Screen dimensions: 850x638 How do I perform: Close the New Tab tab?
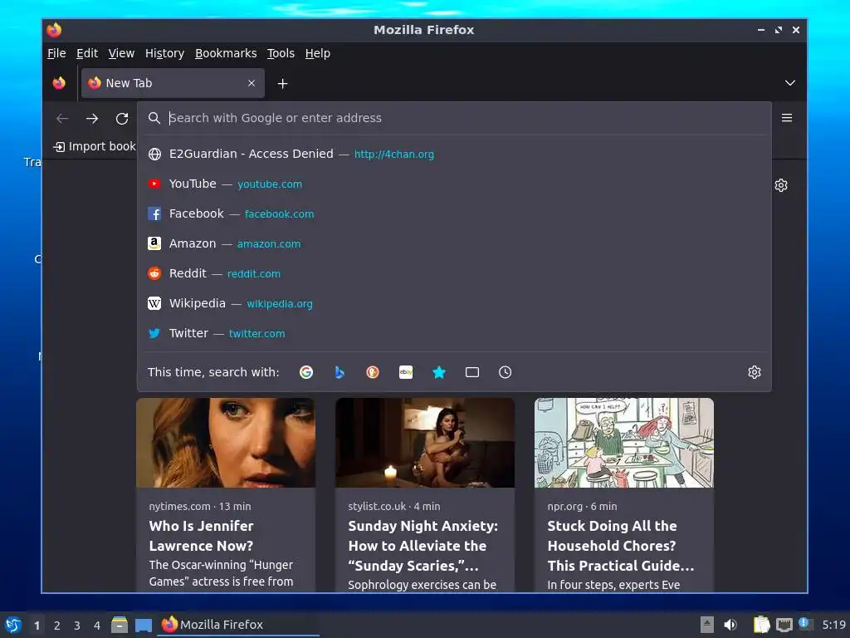[x=252, y=83]
